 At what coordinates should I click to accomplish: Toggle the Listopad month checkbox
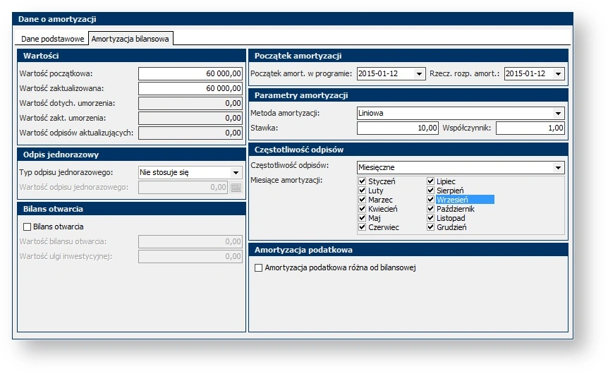point(430,217)
